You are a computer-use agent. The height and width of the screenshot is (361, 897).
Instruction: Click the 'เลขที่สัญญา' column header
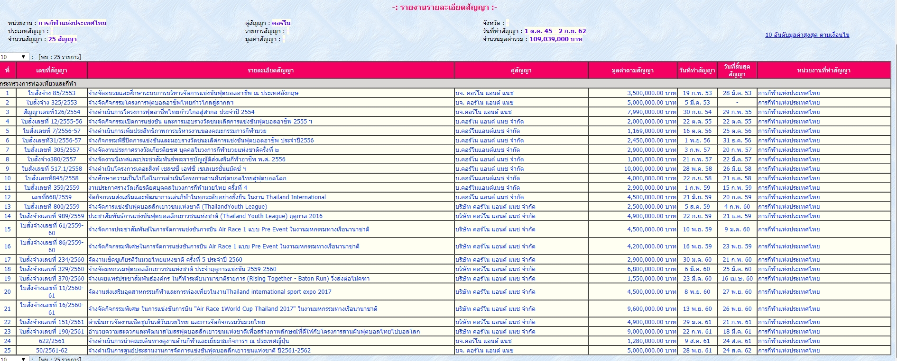coord(52,70)
